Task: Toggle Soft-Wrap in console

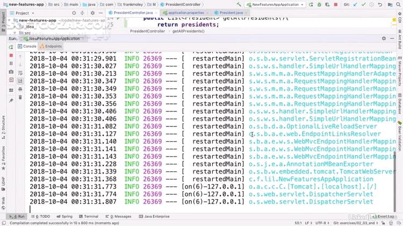Action: click(20, 73)
